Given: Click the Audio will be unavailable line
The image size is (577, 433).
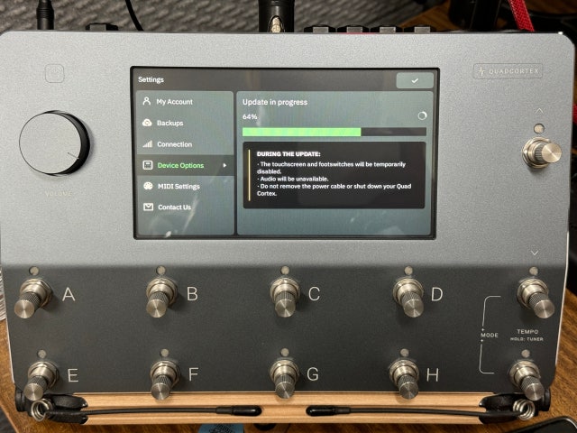Looking at the screenshot, I should [x=292, y=179].
